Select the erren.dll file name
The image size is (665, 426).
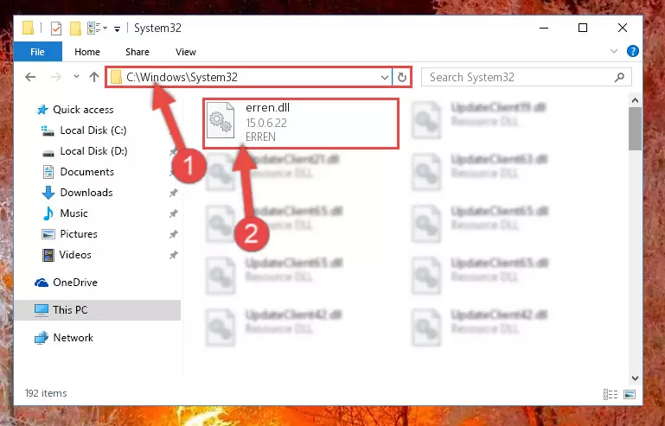point(267,108)
